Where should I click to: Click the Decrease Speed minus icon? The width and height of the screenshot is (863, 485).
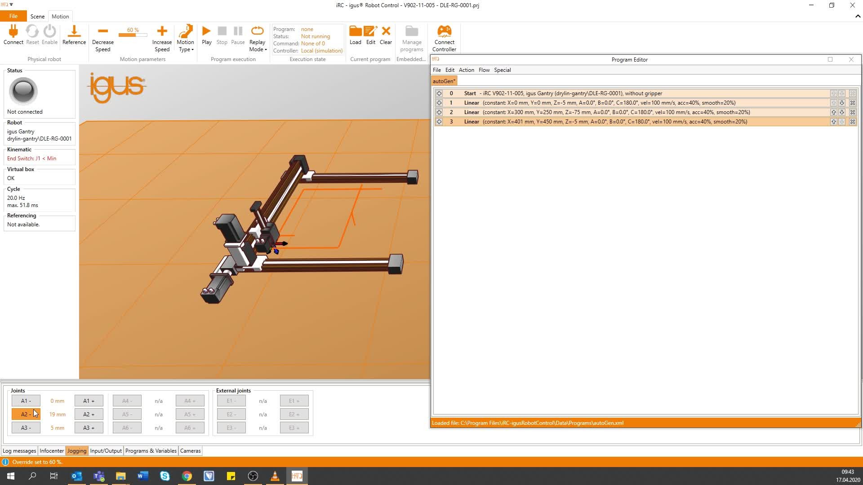(x=102, y=31)
